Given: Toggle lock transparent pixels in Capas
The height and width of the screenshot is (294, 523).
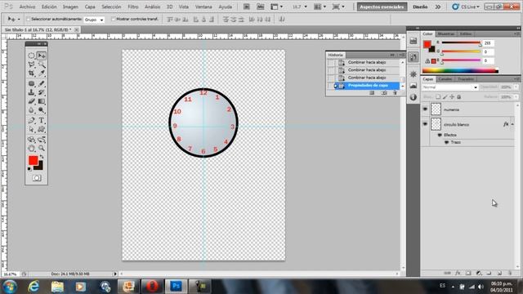Looking at the screenshot, I should click(438, 97).
